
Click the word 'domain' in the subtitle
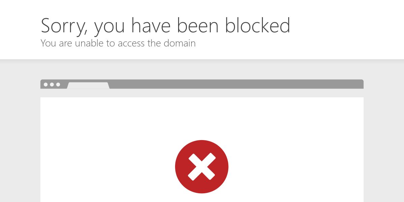click(179, 43)
